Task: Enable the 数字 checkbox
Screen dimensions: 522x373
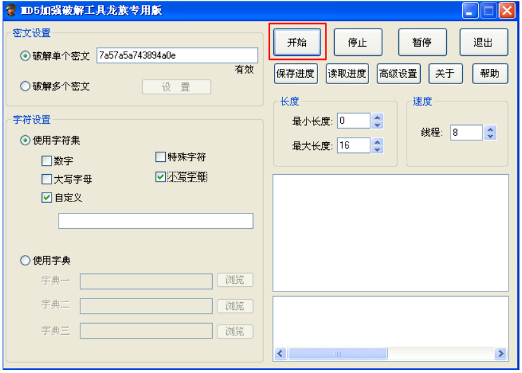Action: click(46, 161)
